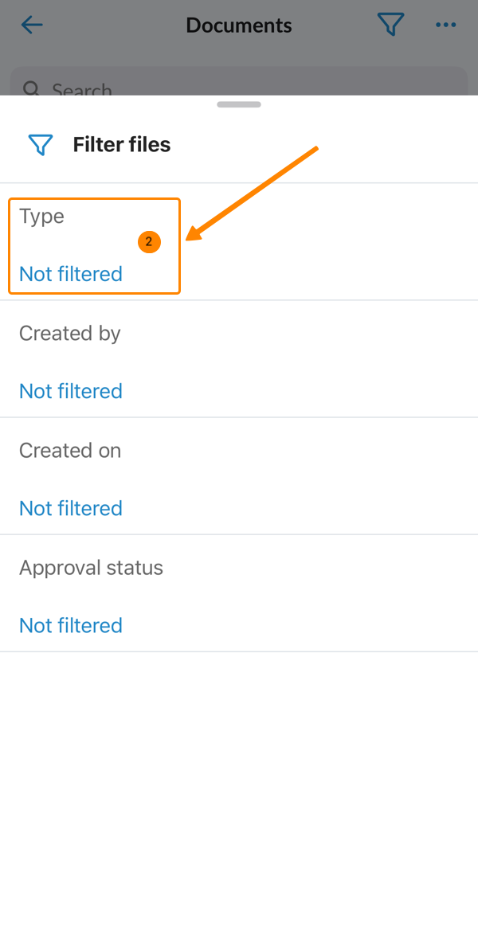Click the Filter files heading text
478x946 pixels.
tap(122, 145)
